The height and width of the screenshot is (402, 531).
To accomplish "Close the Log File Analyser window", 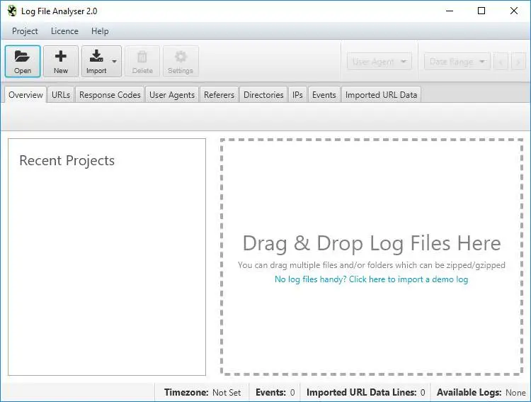I will [514, 11].
